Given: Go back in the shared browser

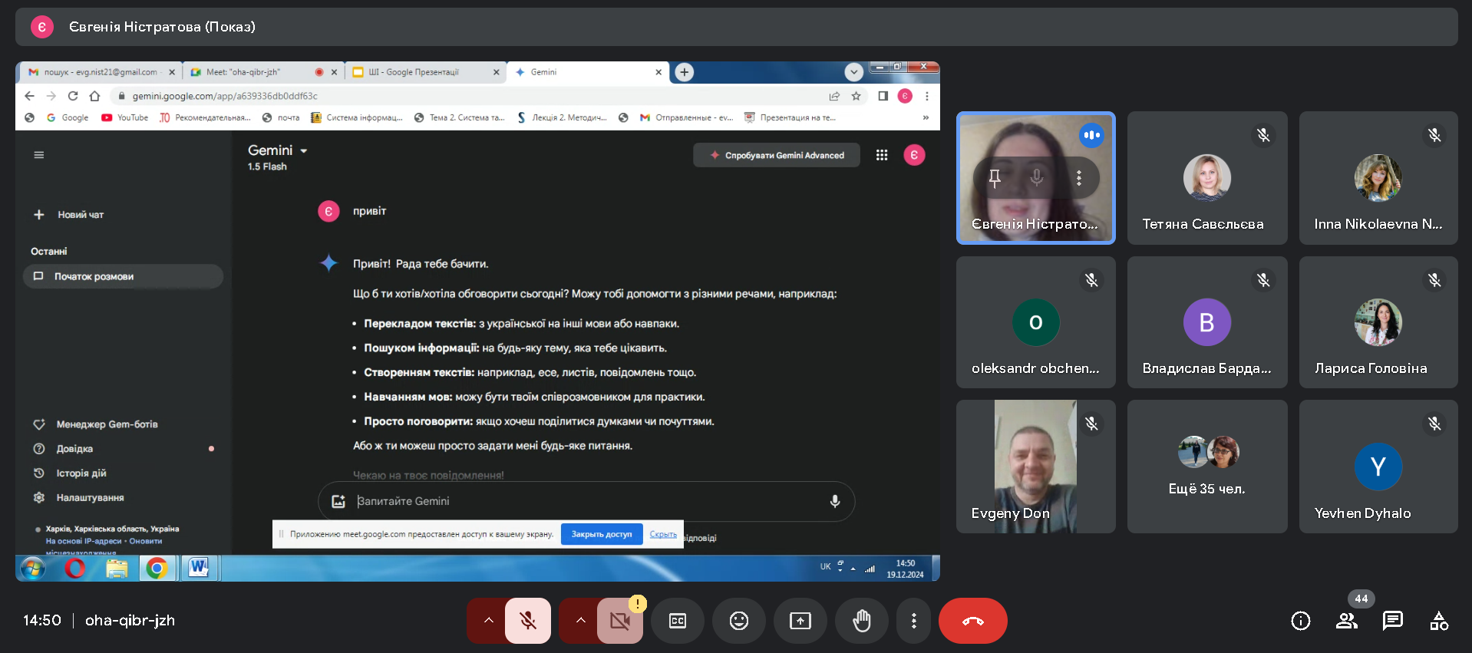Looking at the screenshot, I should (29, 96).
